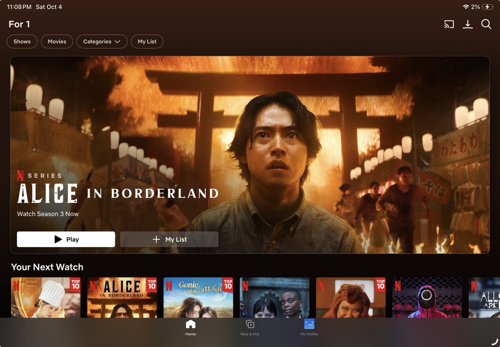The width and height of the screenshot is (500, 347).
Task: Tap the Cast to device icon
Action: point(449,25)
